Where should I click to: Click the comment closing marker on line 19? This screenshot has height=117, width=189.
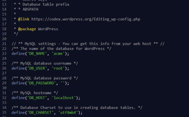pos(16,34)
